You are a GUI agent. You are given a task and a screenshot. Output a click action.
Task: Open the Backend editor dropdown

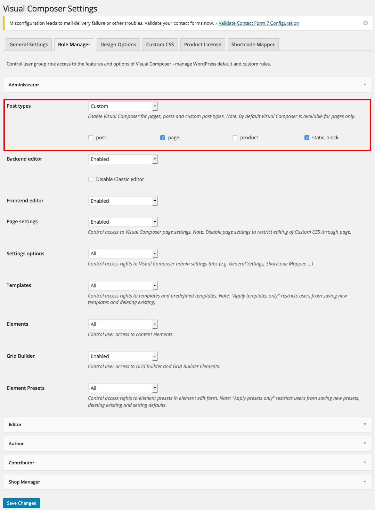(123, 159)
